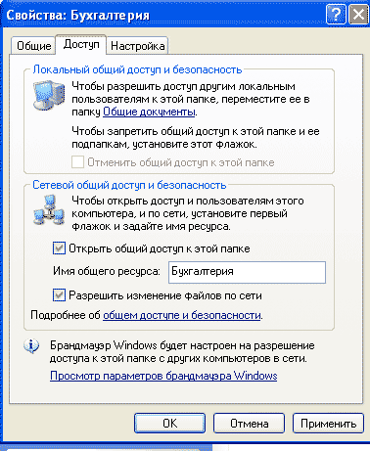Viewport: 370px width, 451px height.
Task: Switch to the Общие tab
Action: pyautogui.click(x=33, y=46)
